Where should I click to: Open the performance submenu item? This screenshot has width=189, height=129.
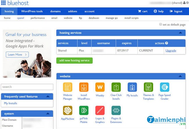pos(38,18)
